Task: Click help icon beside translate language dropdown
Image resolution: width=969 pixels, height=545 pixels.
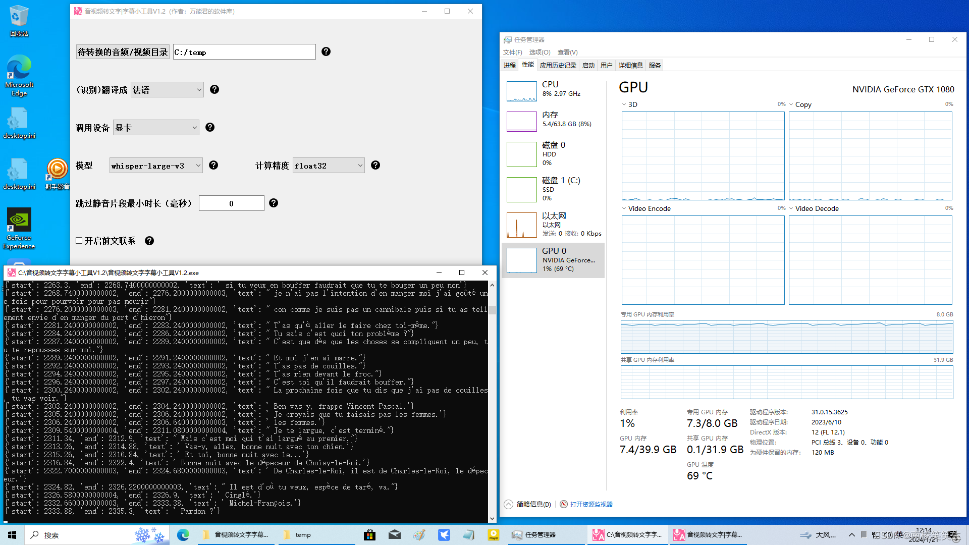Action: point(214,89)
